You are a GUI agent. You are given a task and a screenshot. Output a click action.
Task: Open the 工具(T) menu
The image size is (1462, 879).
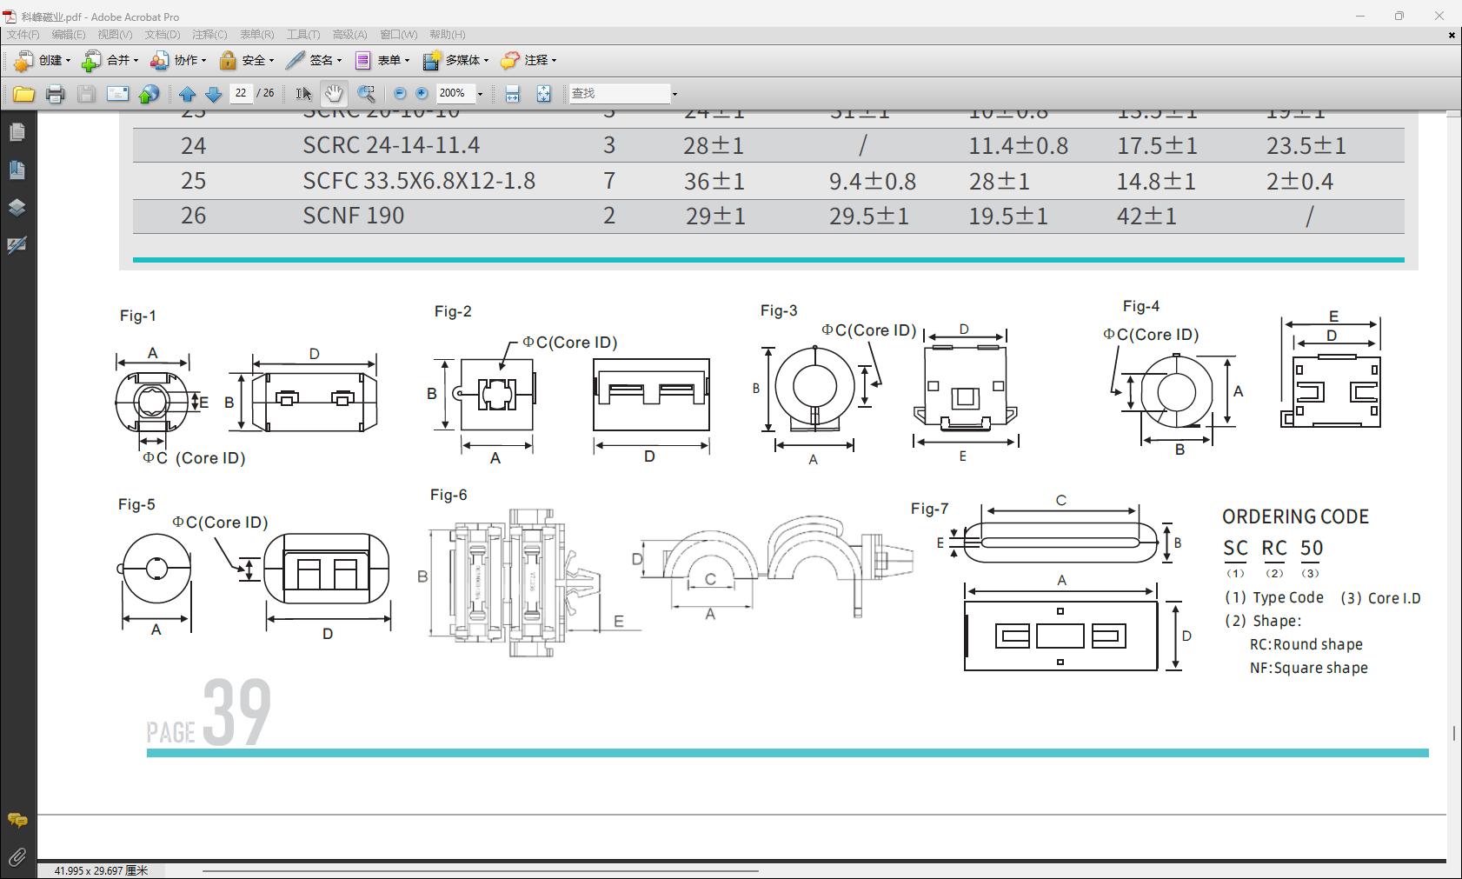click(303, 35)
